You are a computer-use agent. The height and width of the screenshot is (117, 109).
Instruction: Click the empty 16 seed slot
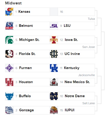coord(72,12)
